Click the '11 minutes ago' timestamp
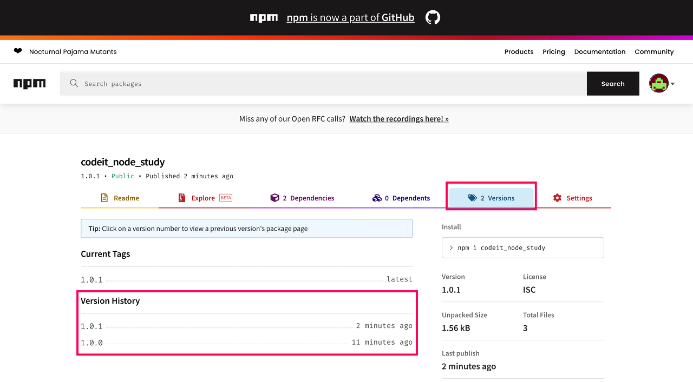The height and width of the screenshot is (382, 693). click(382, 342)
